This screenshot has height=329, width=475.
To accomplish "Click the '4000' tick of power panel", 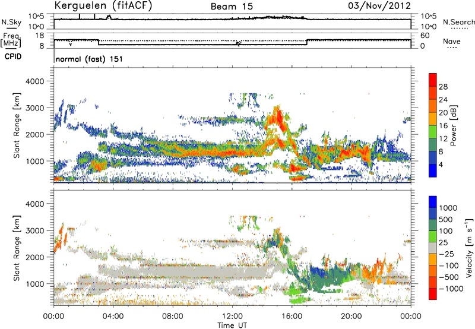I will pos(35,81).
